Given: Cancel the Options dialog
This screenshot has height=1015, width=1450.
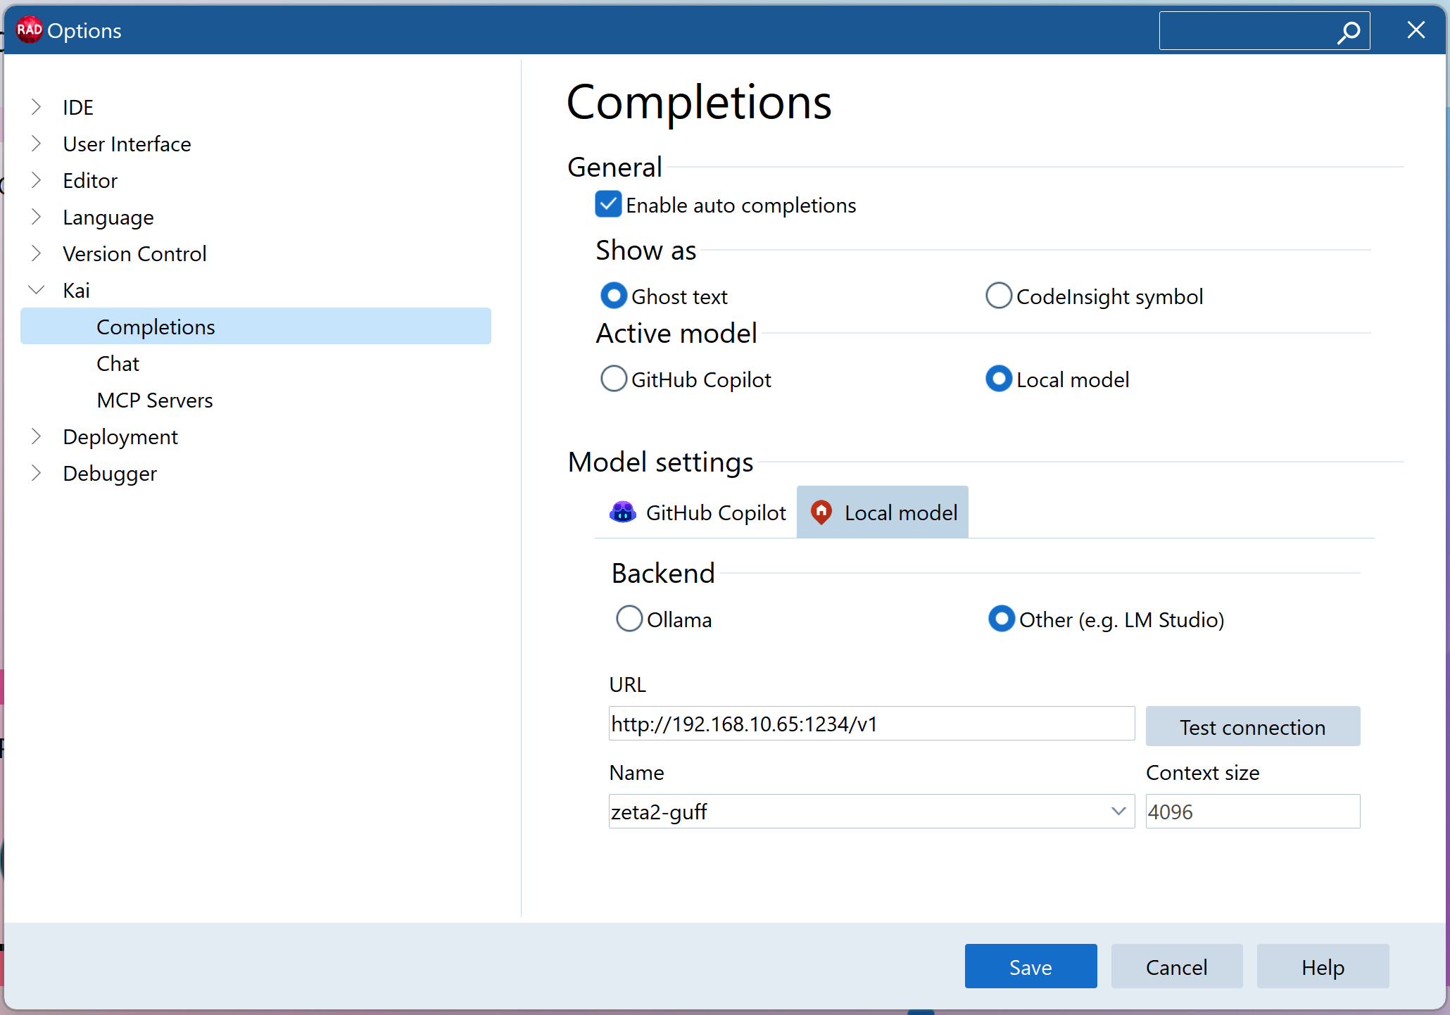Looking at the screenshot, I should coord(1177,966).
